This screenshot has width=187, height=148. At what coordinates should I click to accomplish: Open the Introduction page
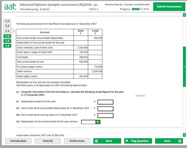click(x=18, y=141)
